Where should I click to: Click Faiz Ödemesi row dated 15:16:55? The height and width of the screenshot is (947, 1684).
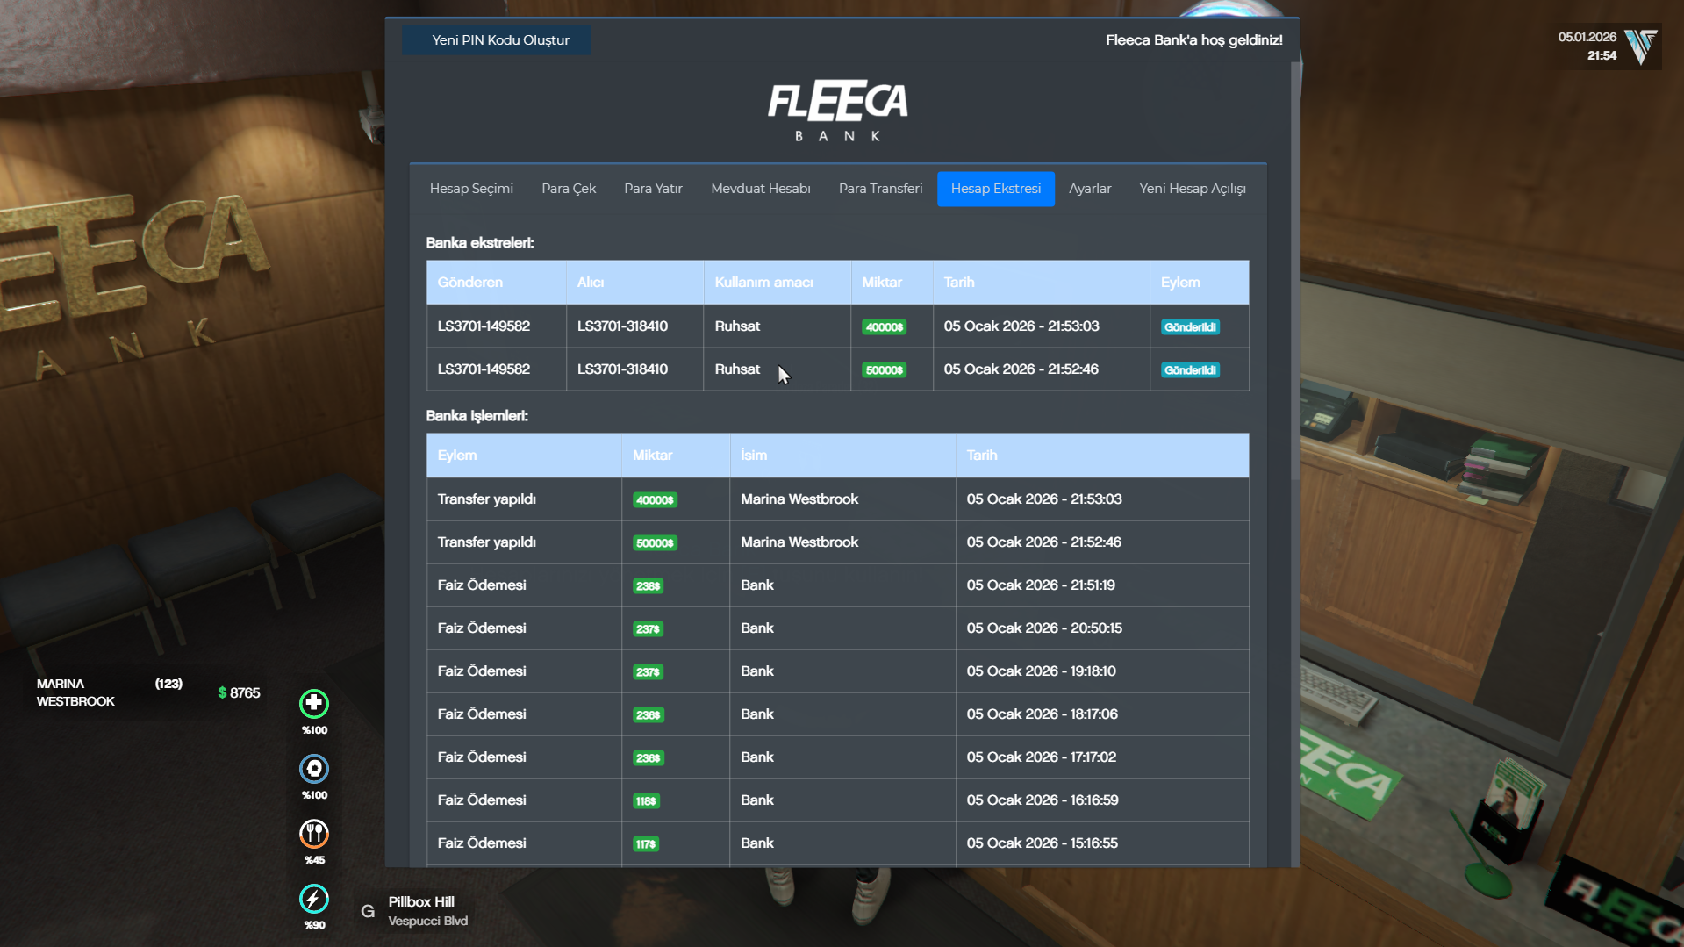pyautogui.click(x=838, y=843)
